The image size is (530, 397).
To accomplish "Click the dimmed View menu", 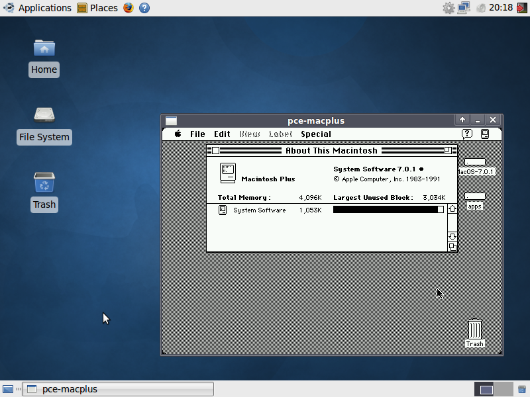I will (250, 134).
